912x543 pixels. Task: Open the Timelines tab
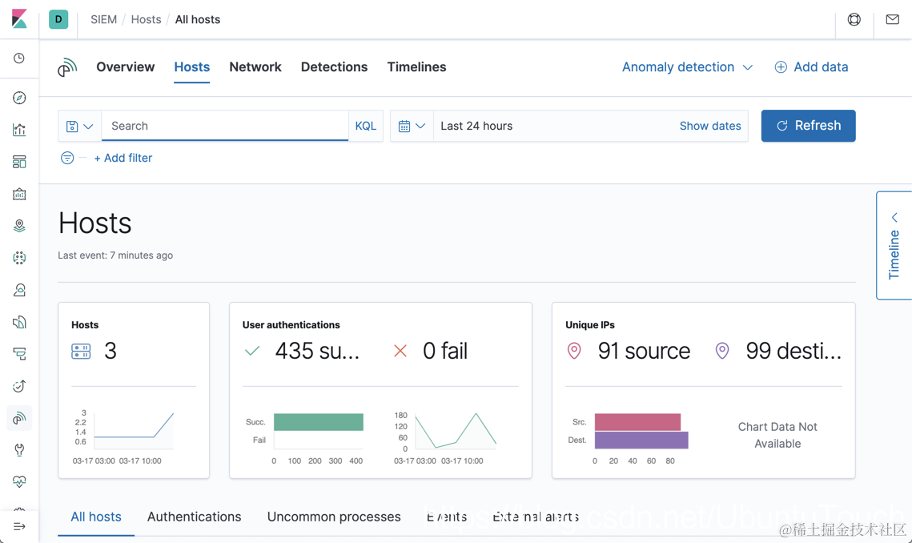point(417,67)
